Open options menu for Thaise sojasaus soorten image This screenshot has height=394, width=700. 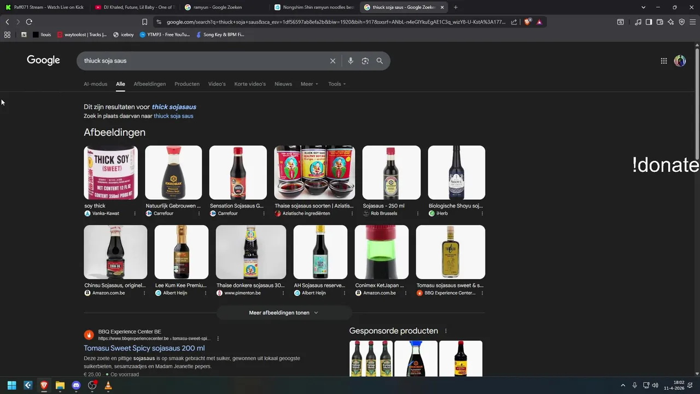352,213
